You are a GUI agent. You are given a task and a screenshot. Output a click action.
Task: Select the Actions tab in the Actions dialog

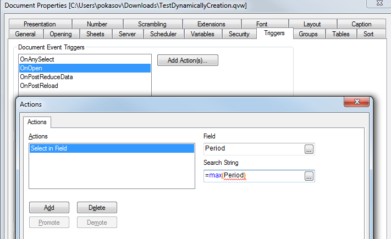tap(37, 122)
